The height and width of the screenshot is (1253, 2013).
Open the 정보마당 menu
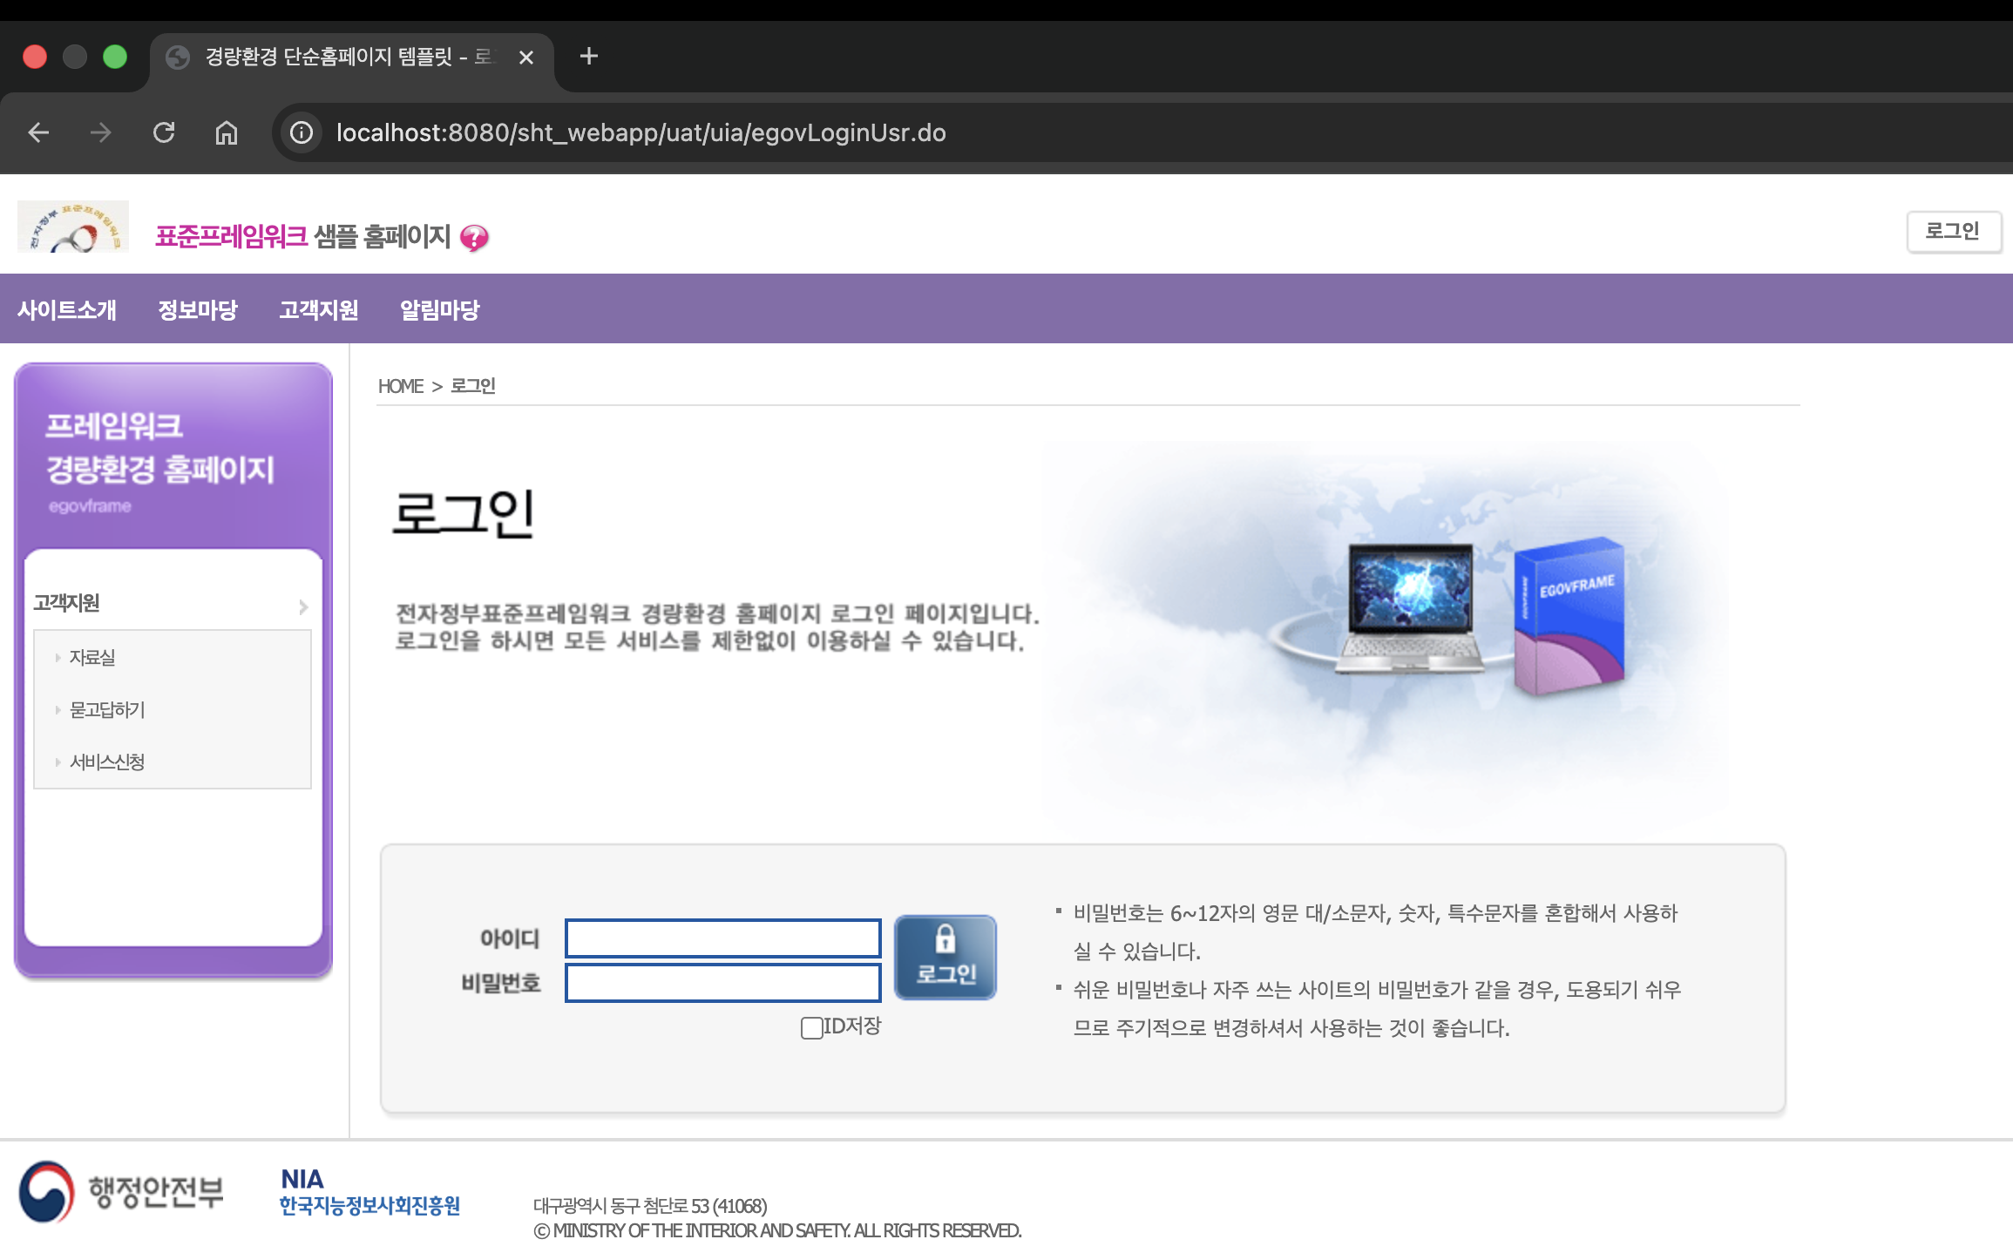[x=198, y=309]
